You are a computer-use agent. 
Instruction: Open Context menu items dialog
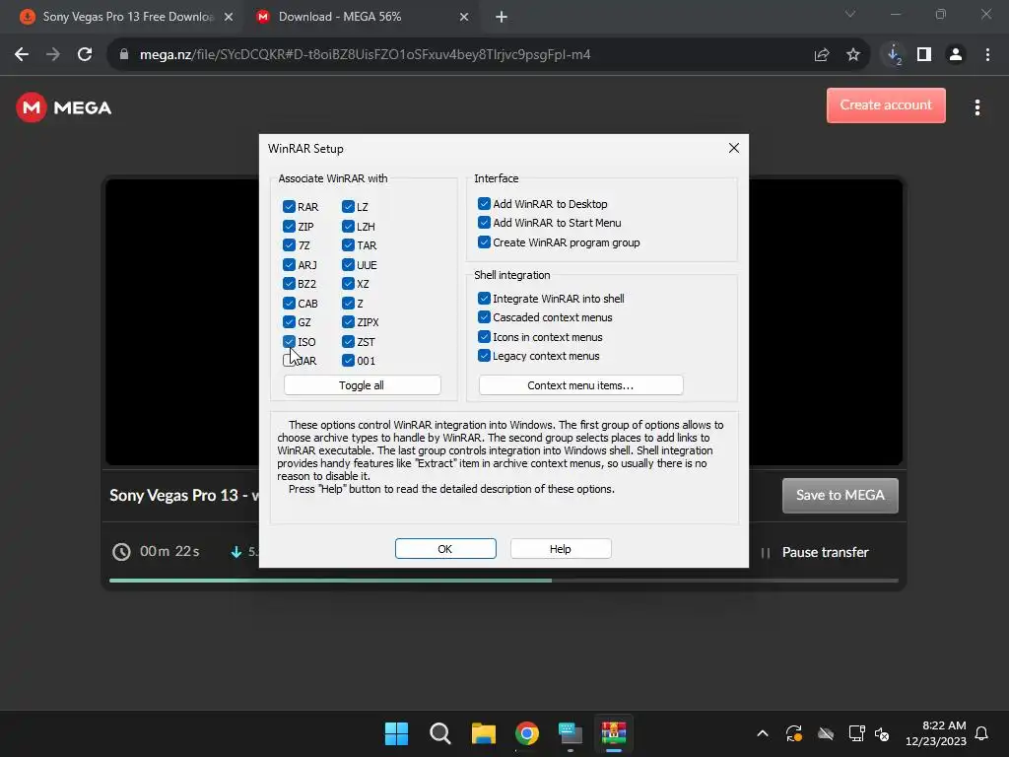[580, 385]
